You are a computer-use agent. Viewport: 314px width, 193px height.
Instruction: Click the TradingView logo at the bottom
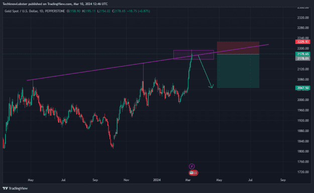coord(15,188)
